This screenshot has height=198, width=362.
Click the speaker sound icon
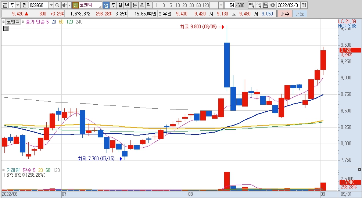[x=64, y=5]
